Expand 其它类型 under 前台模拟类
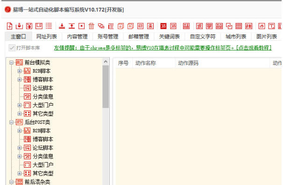Viewport: 283px width, 185px height. [20, 114]
